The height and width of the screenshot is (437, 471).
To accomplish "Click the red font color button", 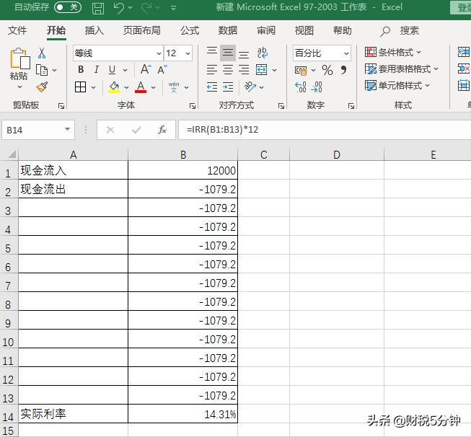I will pyautogui.click(x=141, y=87).
